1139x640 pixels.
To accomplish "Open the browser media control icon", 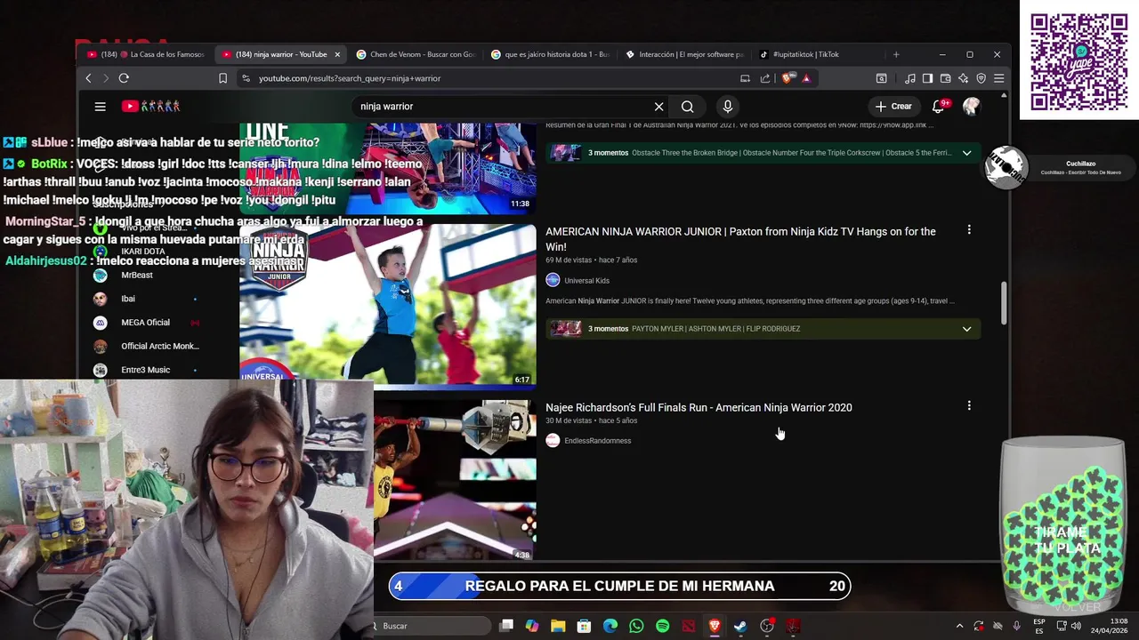I will click(909, 78).
